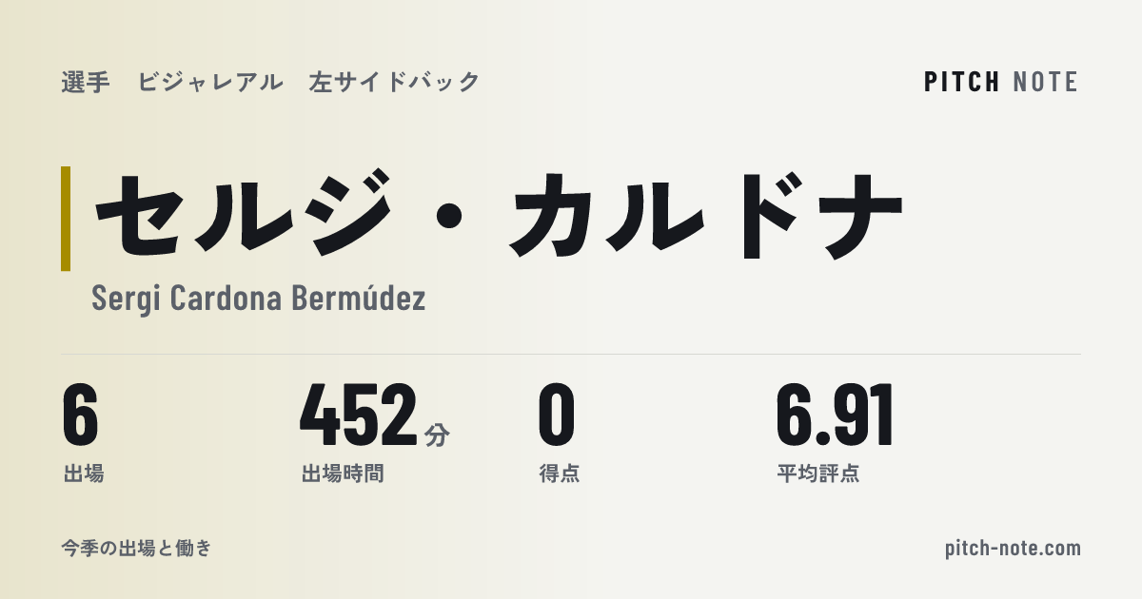Click the Sergi Cardona Bermúdez subtitle
1142x599 pixels.
[259, 299]
